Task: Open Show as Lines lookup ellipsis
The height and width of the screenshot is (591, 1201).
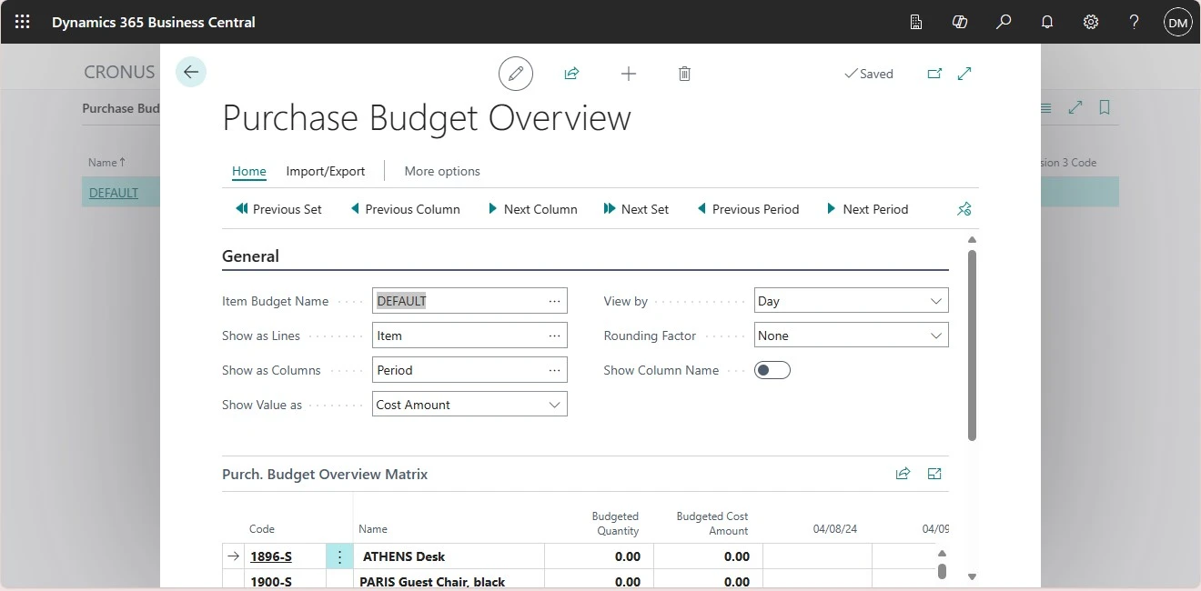Action: pos(554,336)
